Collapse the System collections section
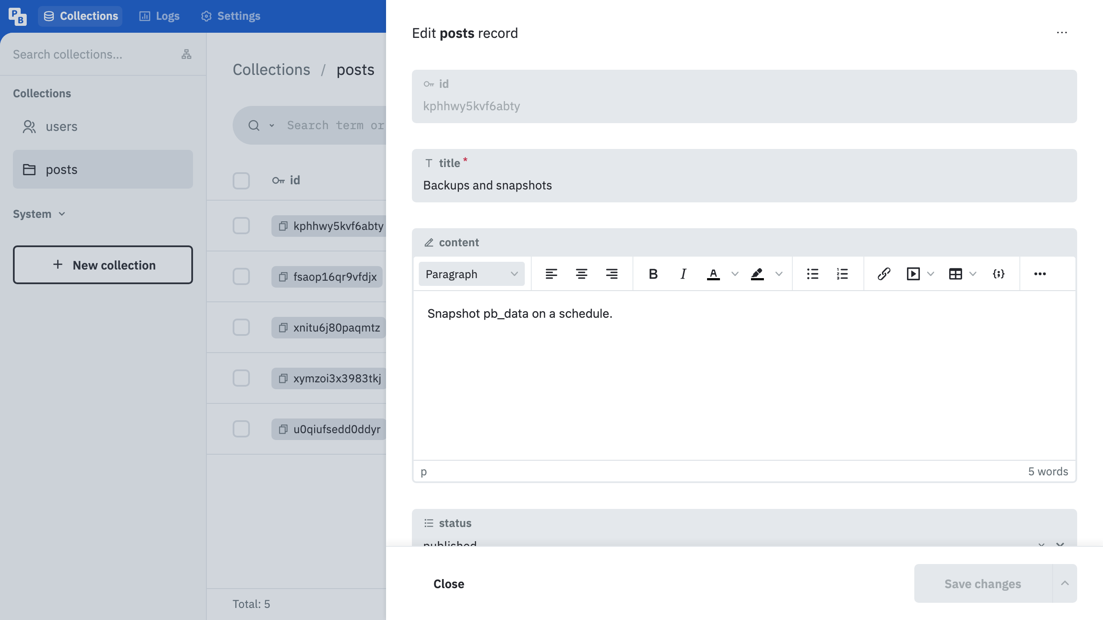The image size is (1103, 620). (39, 214)
